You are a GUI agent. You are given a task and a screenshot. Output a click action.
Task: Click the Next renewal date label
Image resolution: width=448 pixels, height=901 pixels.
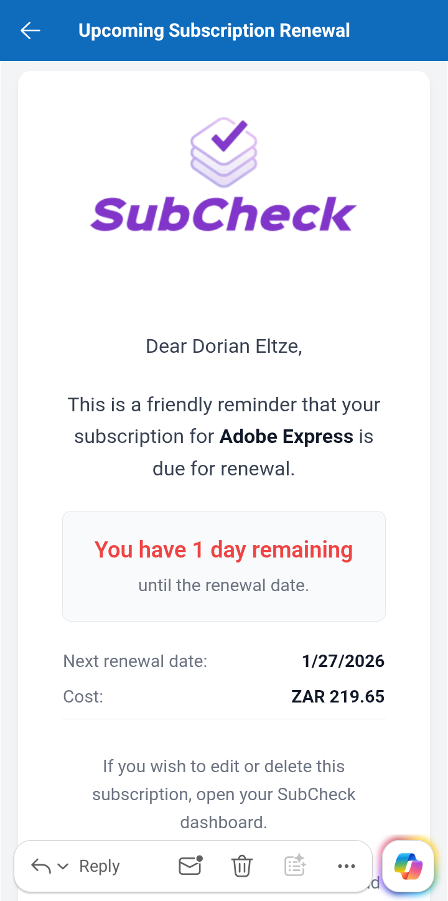[x=135, y=661]
